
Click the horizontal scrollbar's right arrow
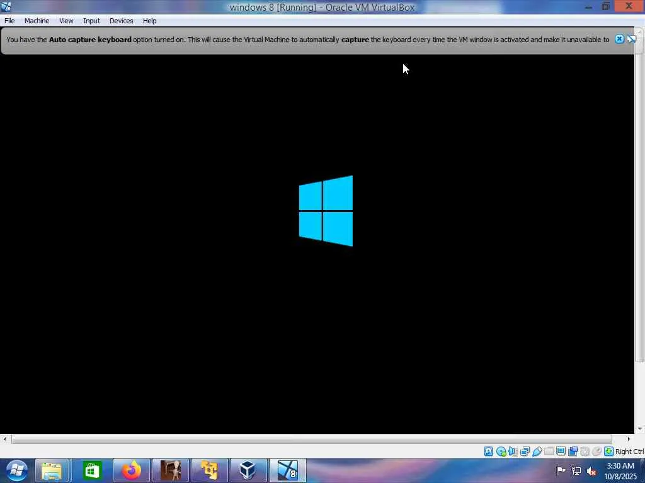[x=629, y=440]
